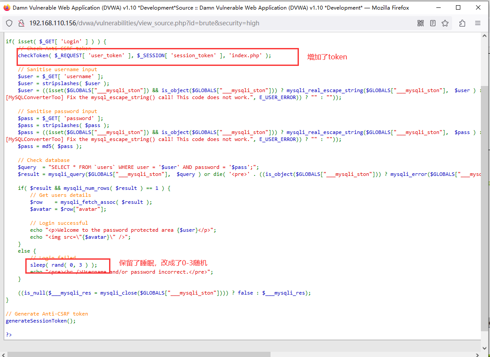This screenshot has width=490, height=357.
Task: Click the comment "// Check database"
Action: (x=44, y=160)
